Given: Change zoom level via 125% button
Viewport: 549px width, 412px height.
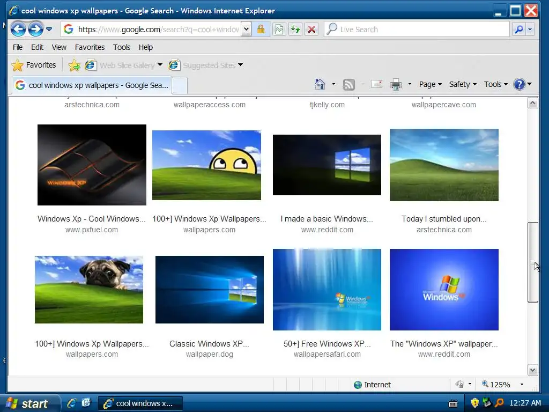Looking at the screenshot, I should coord(496,385).
